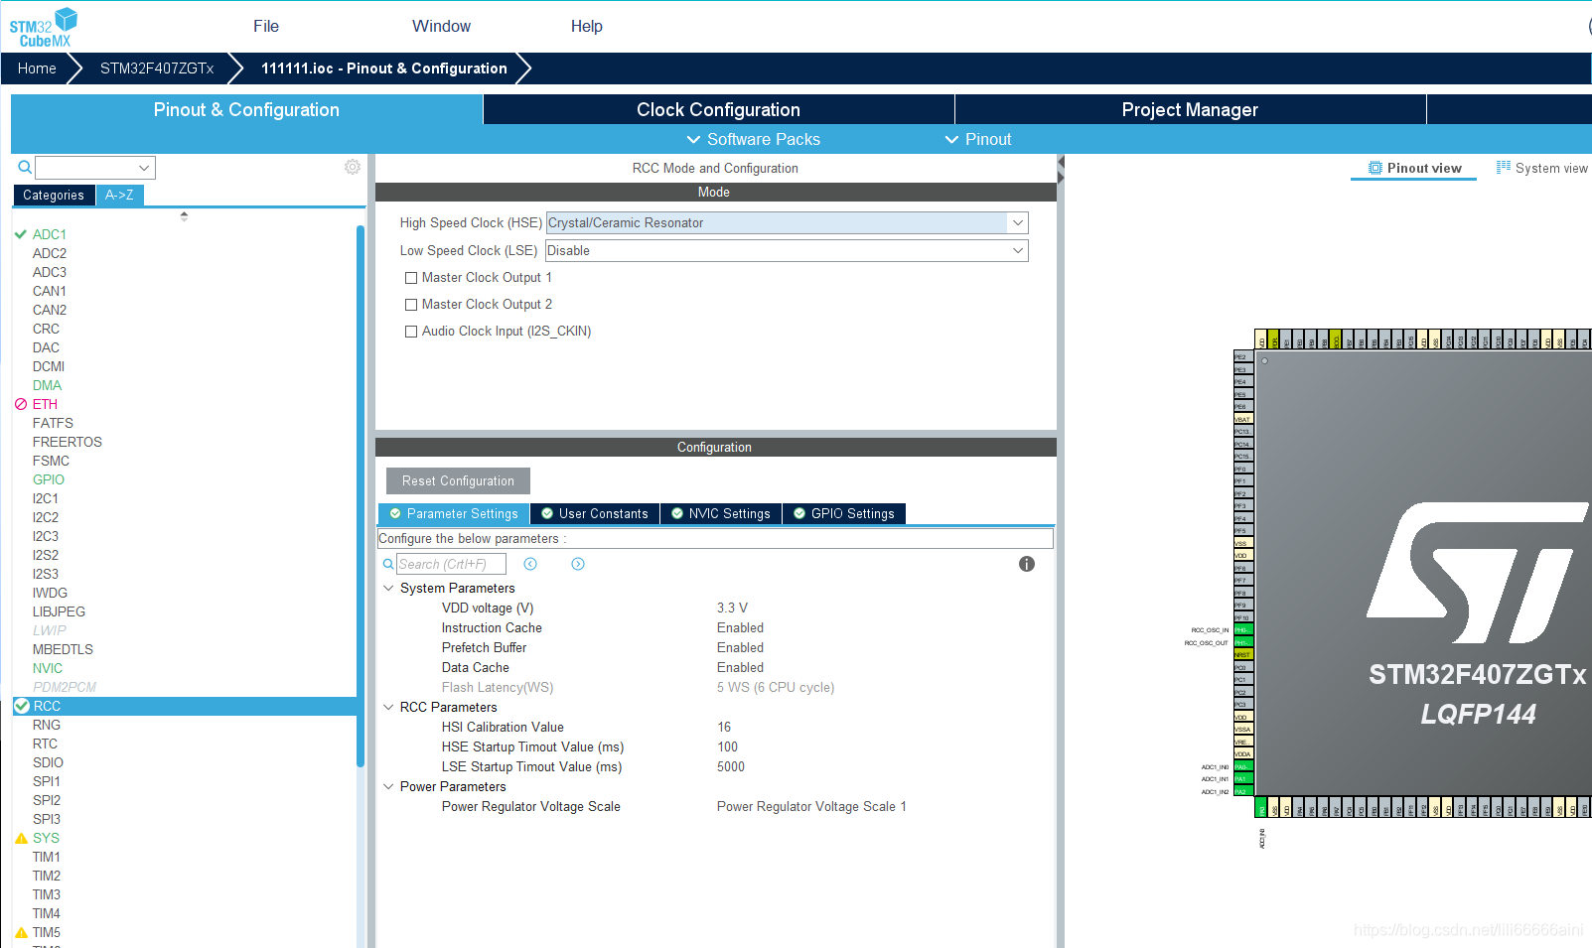Click the SYS warning triangle icon
This screenshot has height=948, width=1592.
pyautogui.click(x=21, y=838)
